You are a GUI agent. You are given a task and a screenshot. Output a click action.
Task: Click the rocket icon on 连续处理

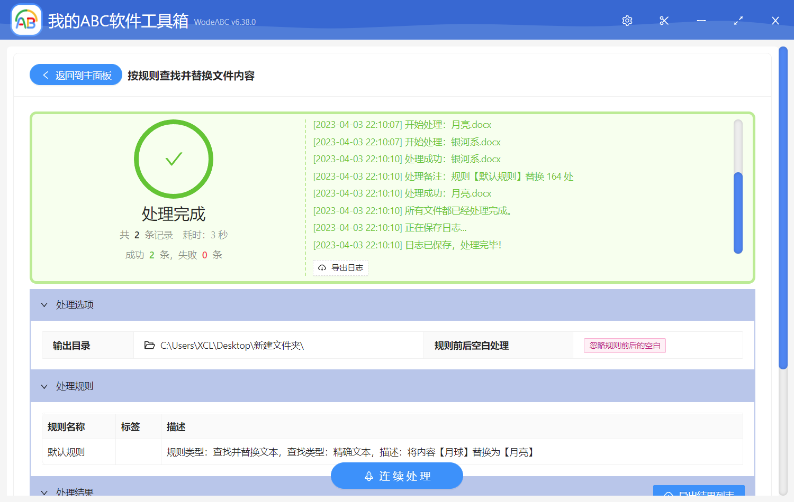[x=369, y=476]
